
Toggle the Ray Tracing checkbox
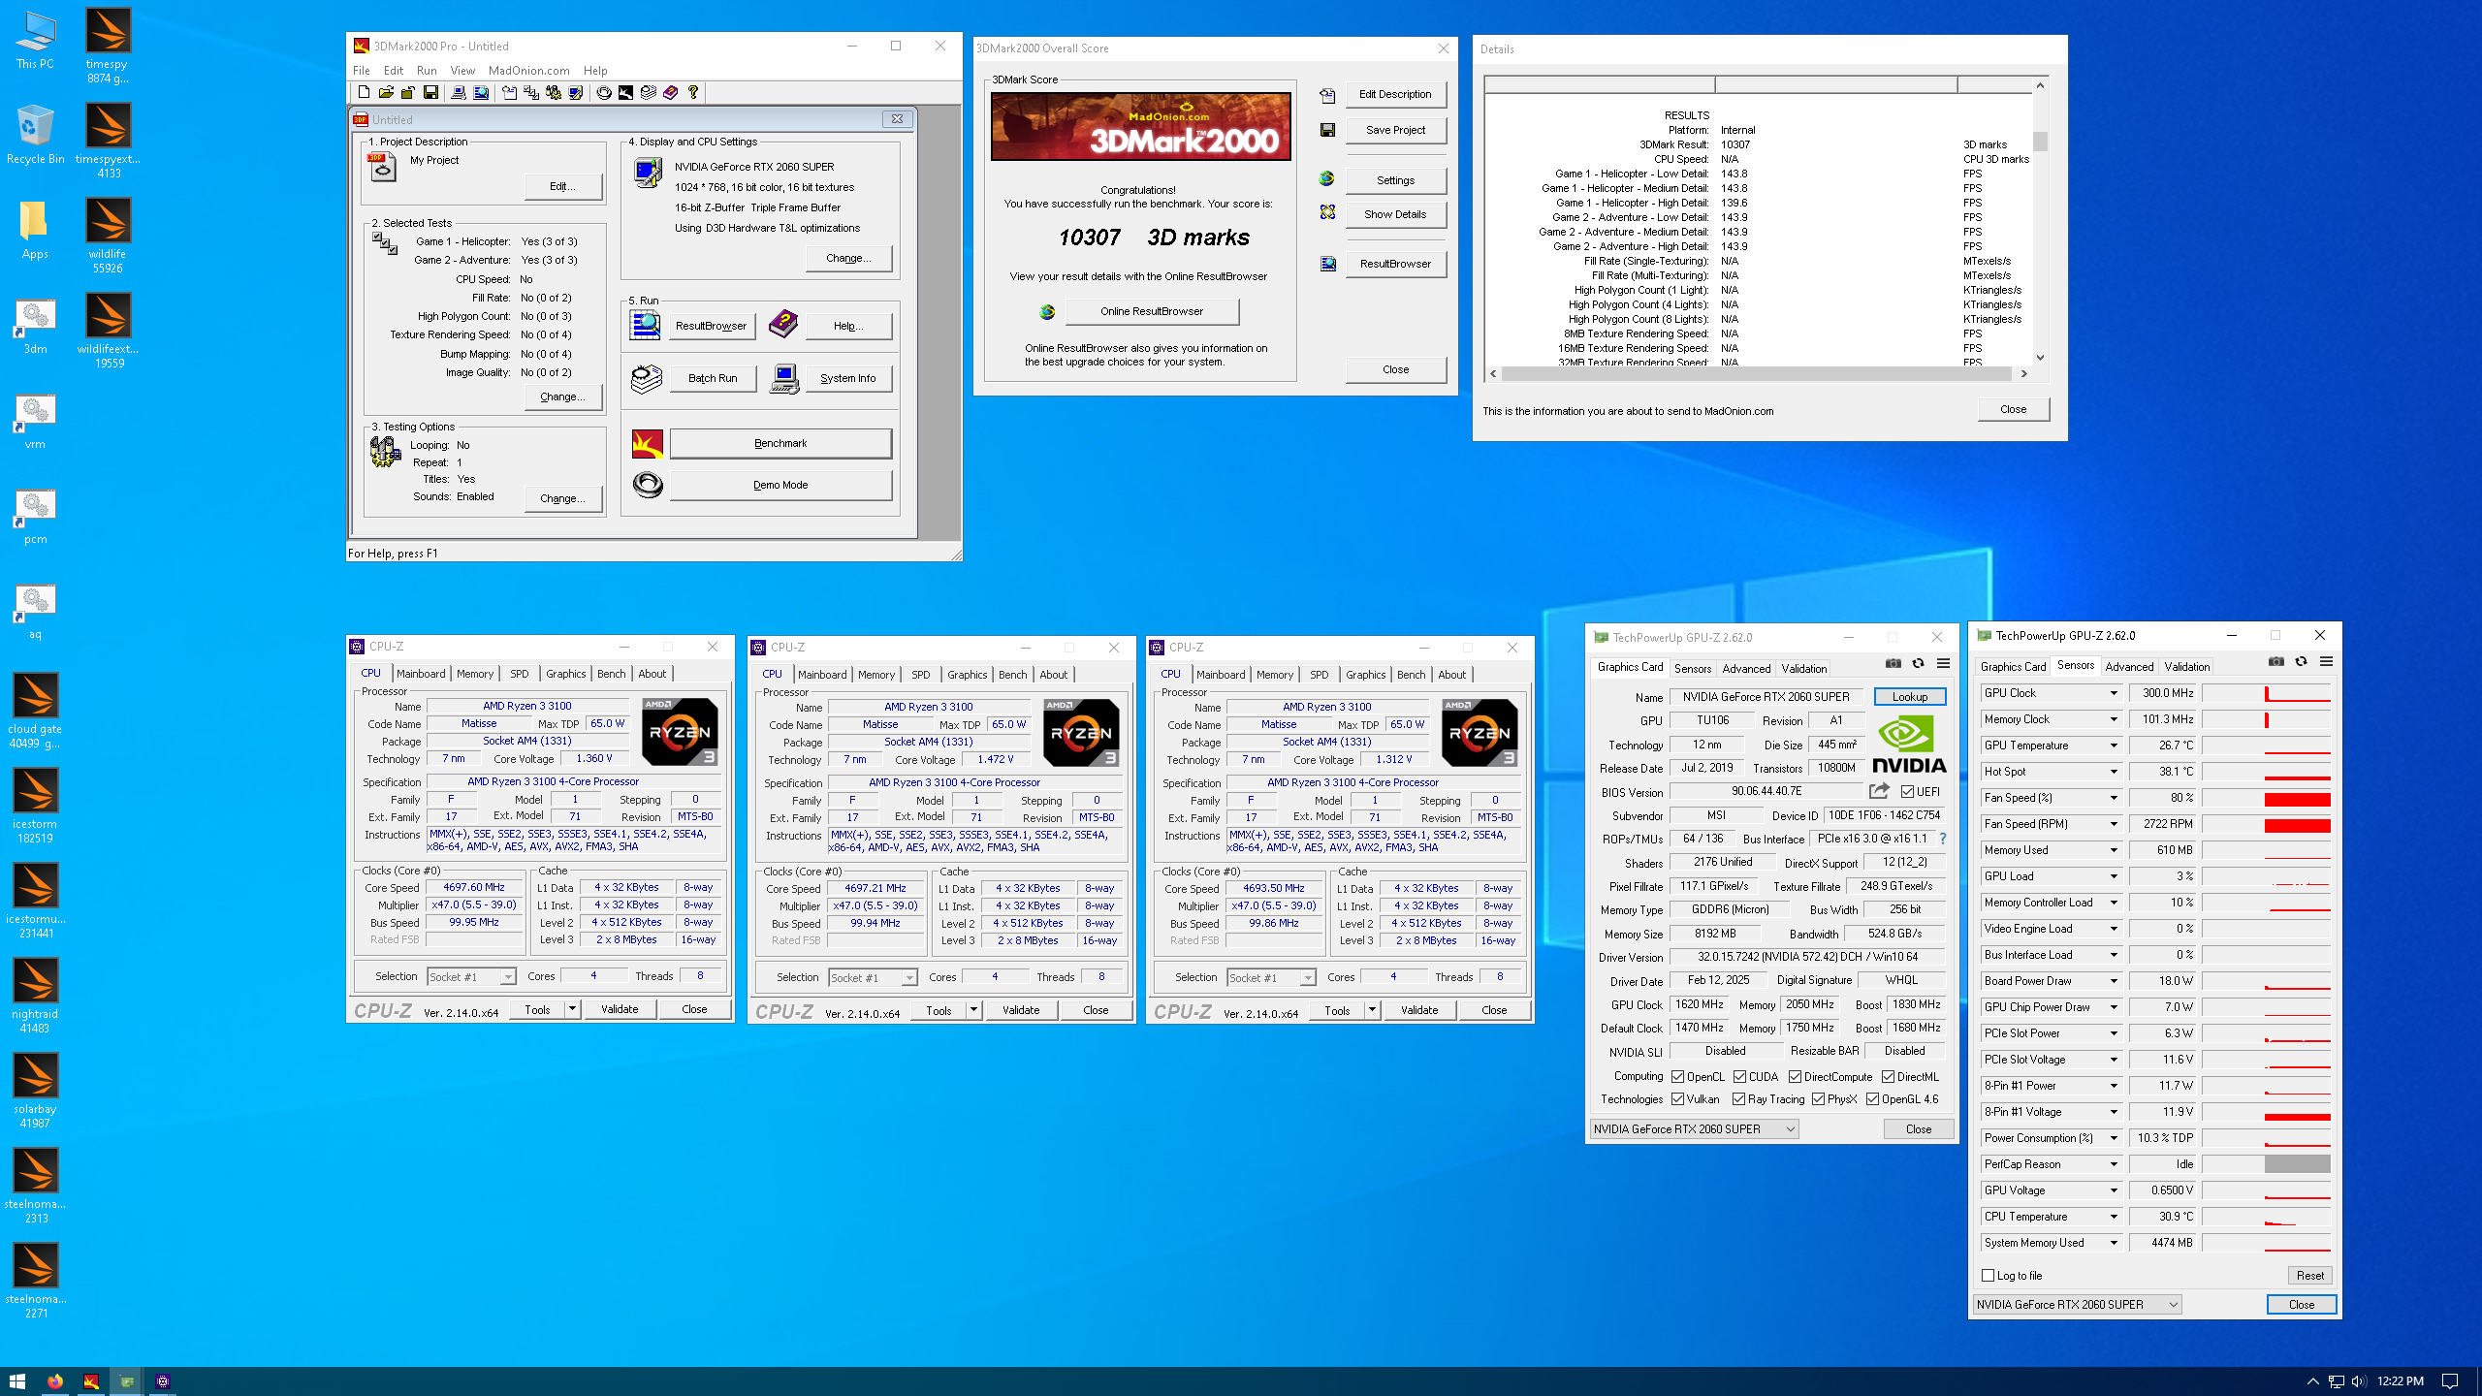pos(1739,1099)
